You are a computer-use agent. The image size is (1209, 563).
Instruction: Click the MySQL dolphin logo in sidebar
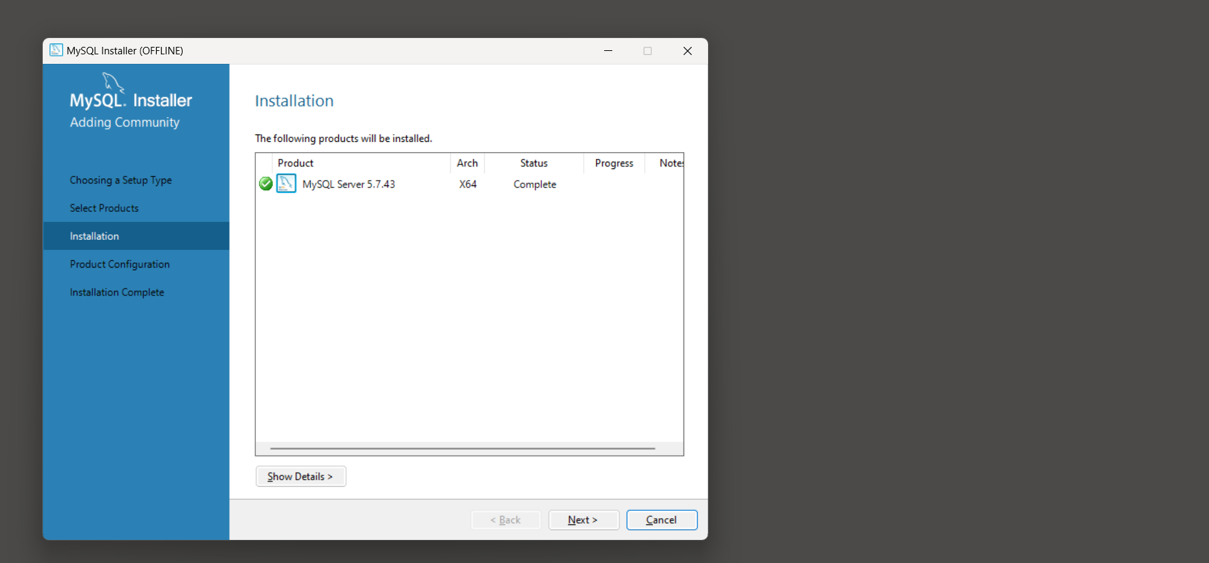coord(113,82)
